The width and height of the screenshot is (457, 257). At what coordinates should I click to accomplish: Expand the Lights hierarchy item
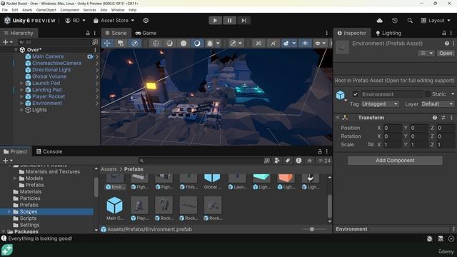tap(21, 110)
